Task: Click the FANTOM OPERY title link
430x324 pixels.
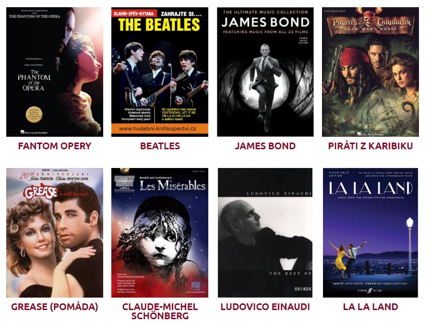Action: click(55, 146)
